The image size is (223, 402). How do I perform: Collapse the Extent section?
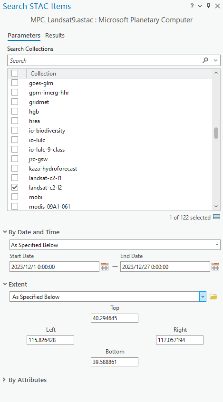click(5, 284)
